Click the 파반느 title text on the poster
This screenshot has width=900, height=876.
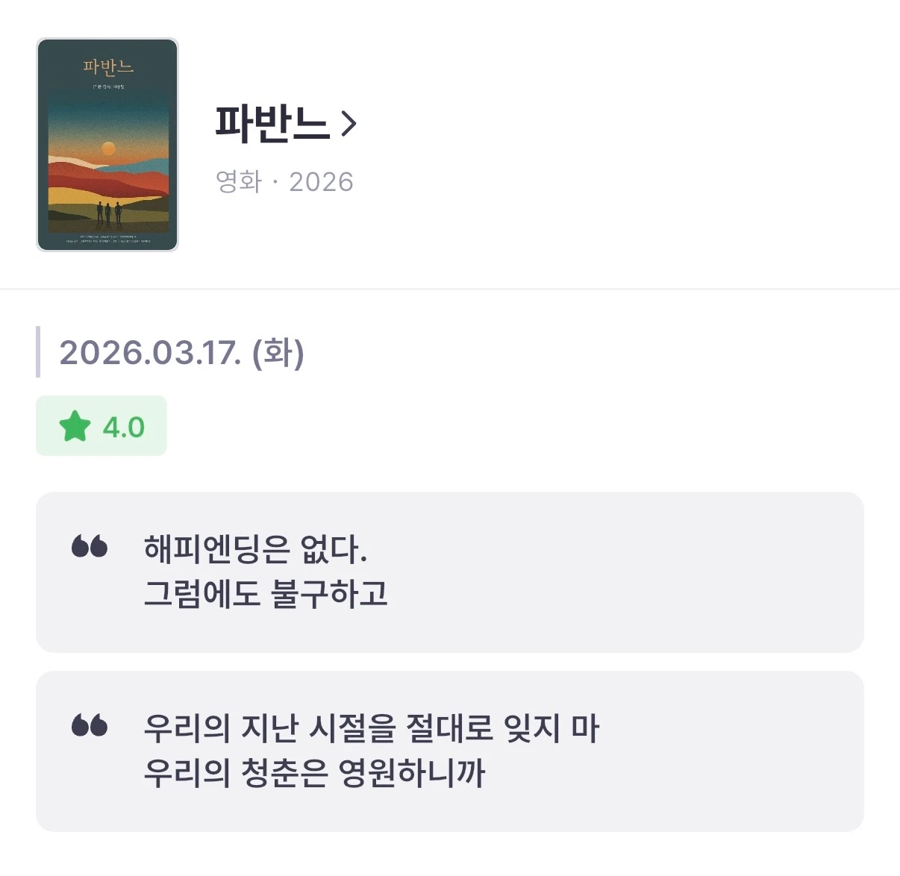pyautogui.click(x=108, y=66)
